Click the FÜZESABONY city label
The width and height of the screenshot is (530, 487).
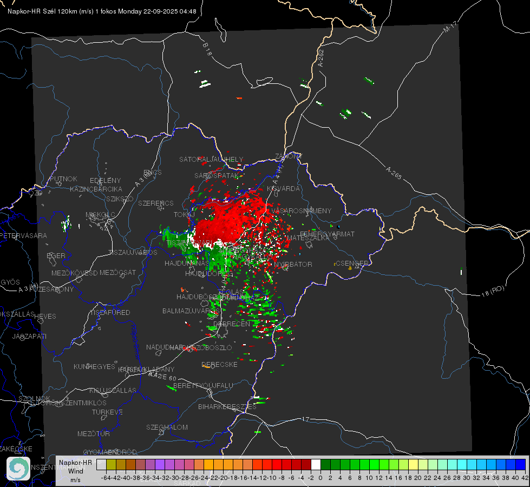(51, 289)
